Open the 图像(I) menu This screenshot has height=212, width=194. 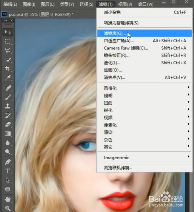pos(29,4)
